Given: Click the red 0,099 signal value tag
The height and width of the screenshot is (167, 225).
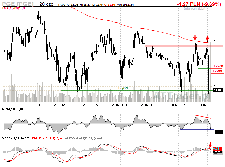Looking at the screenshot, I should (x=218, y=148).
